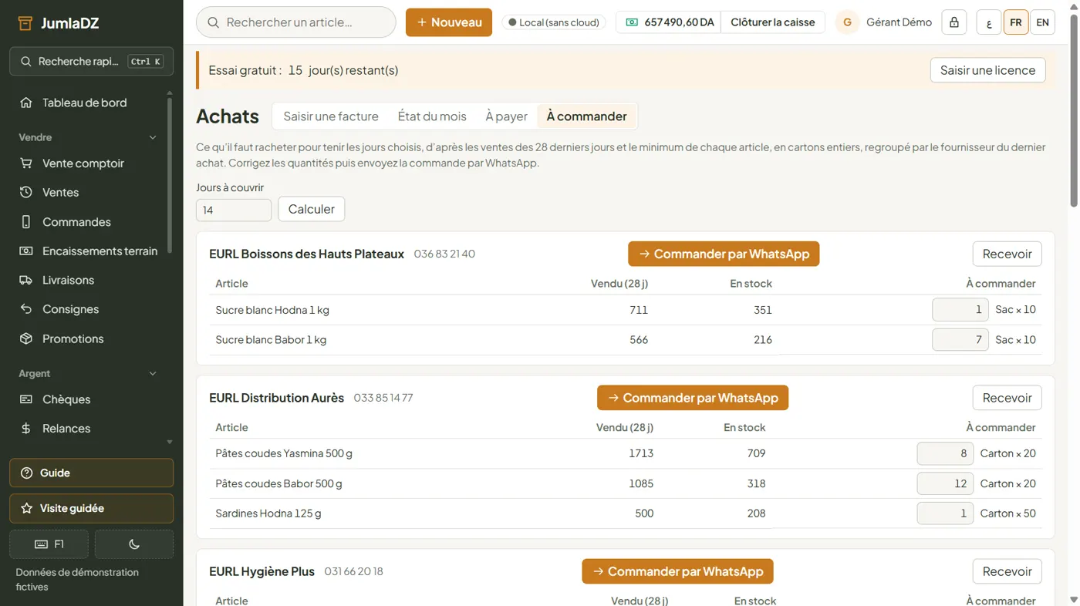Open the Guide button
Screen dimensions: 1080x606
coord(91,473)
